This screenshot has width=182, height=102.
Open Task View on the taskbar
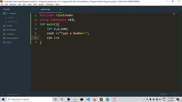(62, 99)
